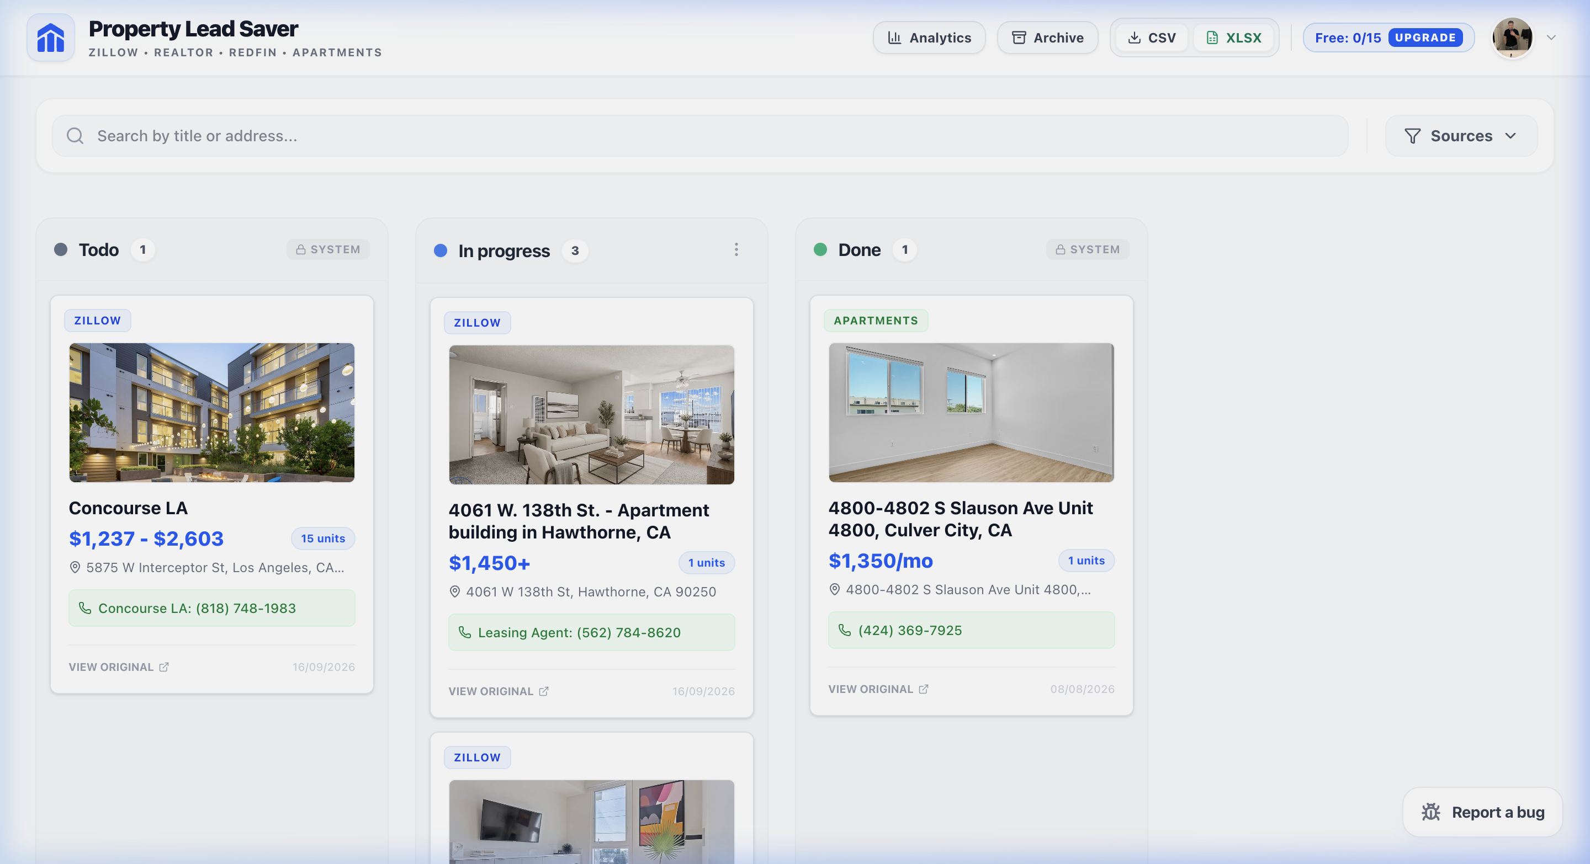Click the SYSTEM lock badge on Todo column

(328, 250)
